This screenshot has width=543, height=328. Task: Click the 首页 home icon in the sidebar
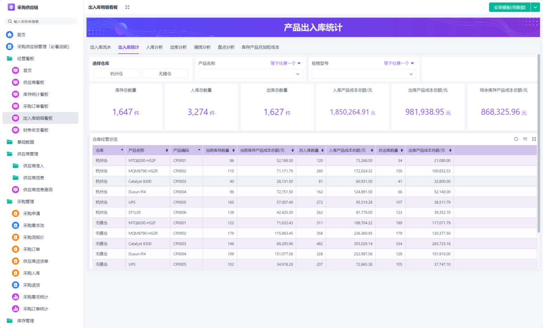(10, 35)
